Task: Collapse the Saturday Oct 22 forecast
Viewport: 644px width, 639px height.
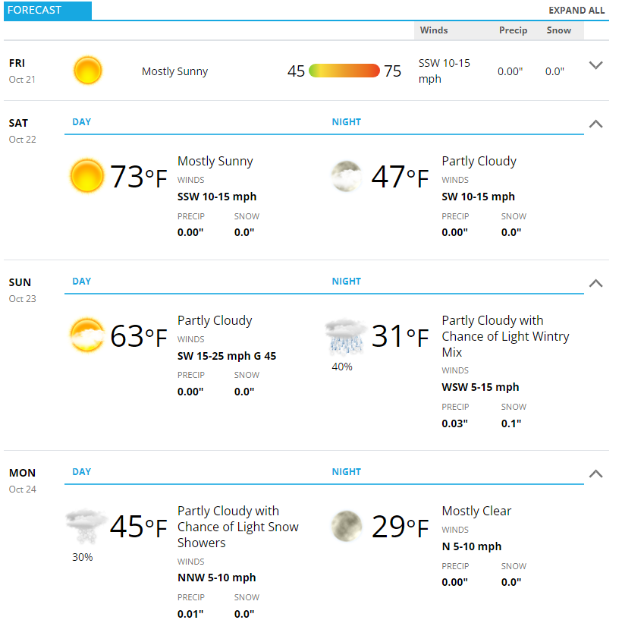Action: (x=595, y=124)
